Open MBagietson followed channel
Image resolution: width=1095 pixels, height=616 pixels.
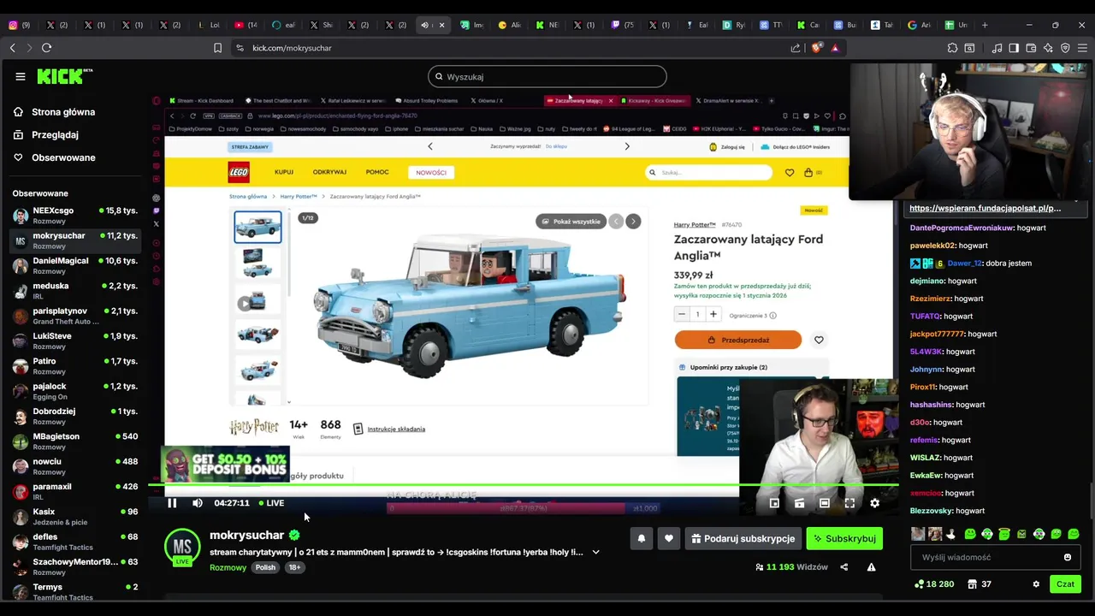(74, 441)
